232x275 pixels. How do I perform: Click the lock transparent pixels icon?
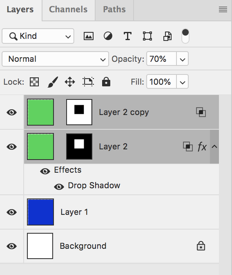click(x=34, y=82)
